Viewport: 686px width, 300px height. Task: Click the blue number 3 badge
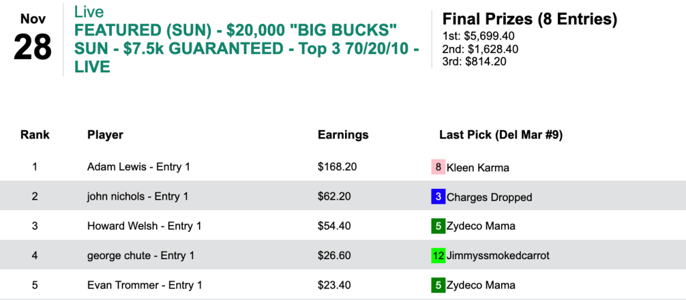tap(438, 197)
